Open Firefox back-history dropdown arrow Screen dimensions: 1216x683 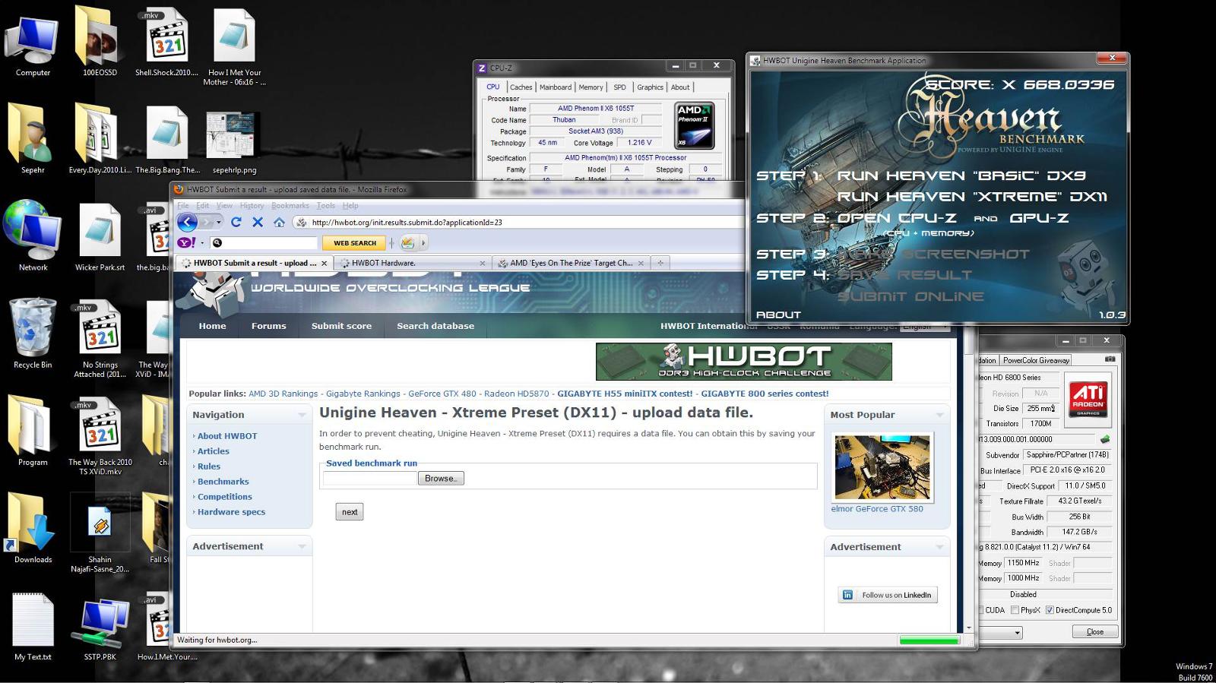coord(219,222)
